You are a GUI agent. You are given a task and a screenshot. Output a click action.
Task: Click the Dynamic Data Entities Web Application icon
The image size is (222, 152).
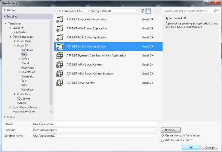tap(60, 55)
